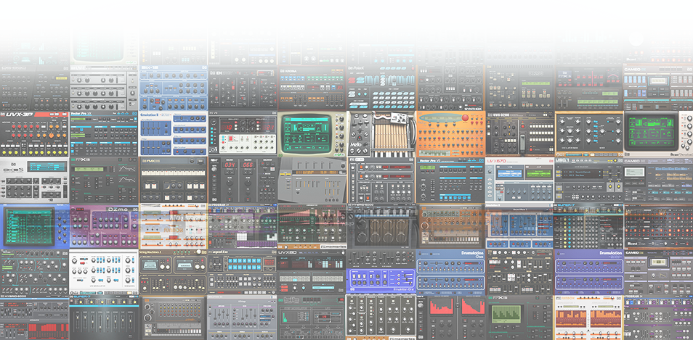Image resolution: width=693 pixels, height=340 pixels.
Task: Select the PX Apollo thumbnail
Action: pyautogui.click(x=242, y=272)
